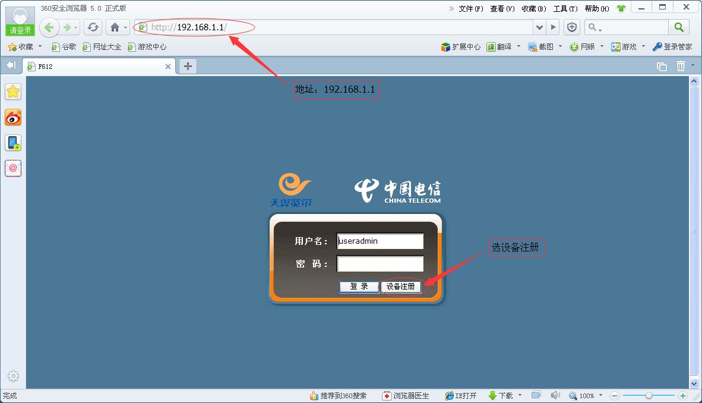Click the 网银 online banking icon
The width and height of the screenshot is (702, 403).
(582, 46)
